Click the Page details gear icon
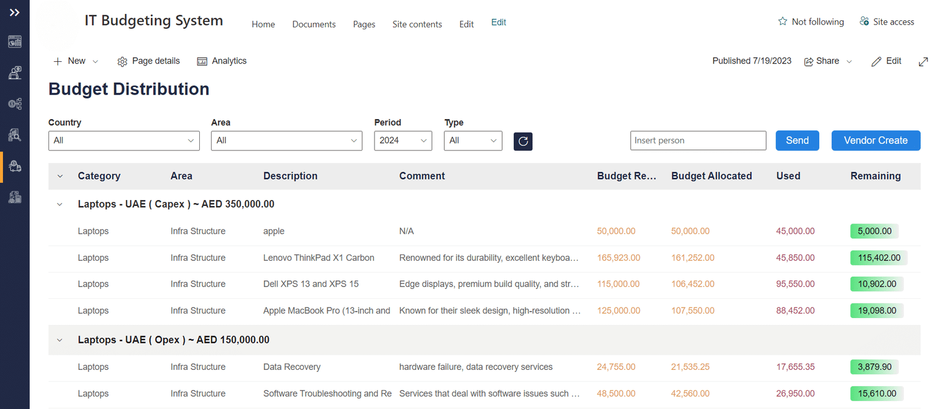Screen dimensions: 935x409 click(x=122, y=61)
